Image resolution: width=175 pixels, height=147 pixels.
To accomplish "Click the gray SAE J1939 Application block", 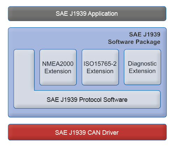I will coord(87,14).
